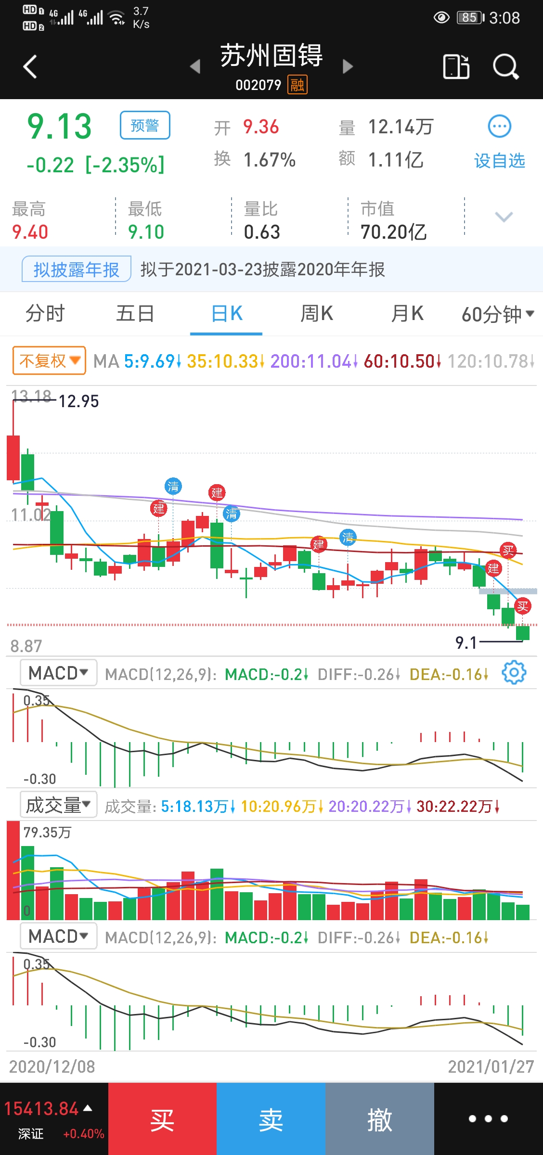This screenshot has width=543, height=1155.
Task: Switch to 周K weekly chart tab
Action: coord(317,314)
